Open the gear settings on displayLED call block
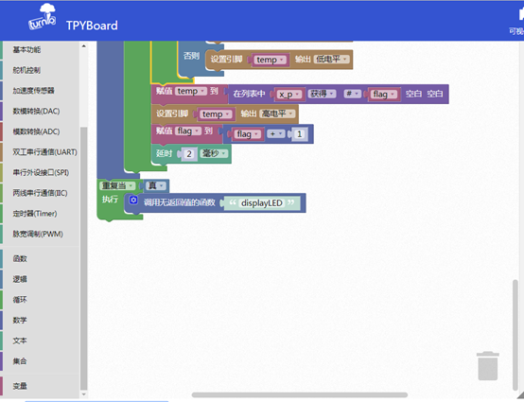Image resolution: width=524 pixels, height=402 pixels. click(133, 201)
